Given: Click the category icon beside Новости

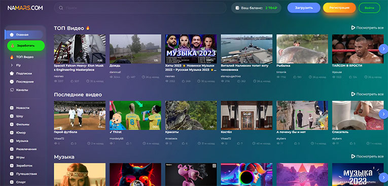Looking at the screenshot, I should pyautogui.click(x=12, y=108).
